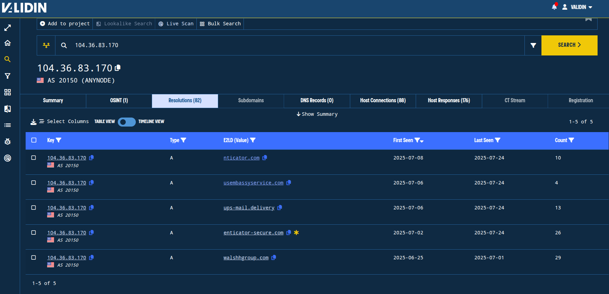The image size is (609, 294).
Task: Open the ups-mail.delivery link
Action: 249,208
